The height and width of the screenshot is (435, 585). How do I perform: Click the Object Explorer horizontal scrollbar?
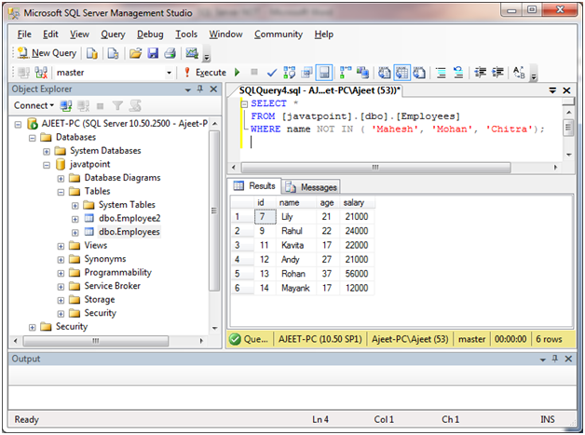(x=96, y=341)
